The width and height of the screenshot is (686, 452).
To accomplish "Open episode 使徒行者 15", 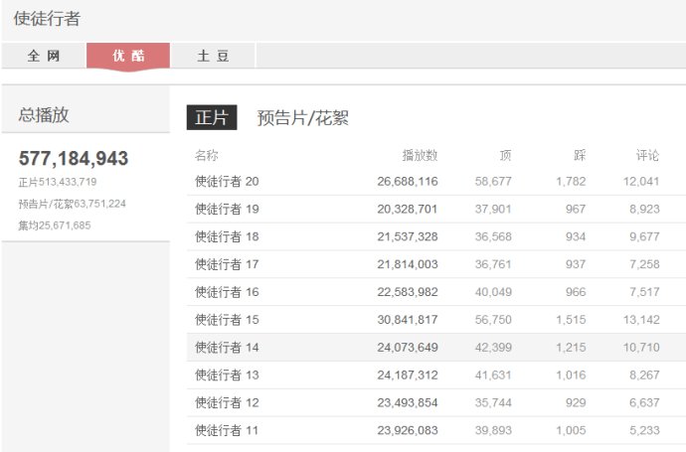I will click(227, 320).
